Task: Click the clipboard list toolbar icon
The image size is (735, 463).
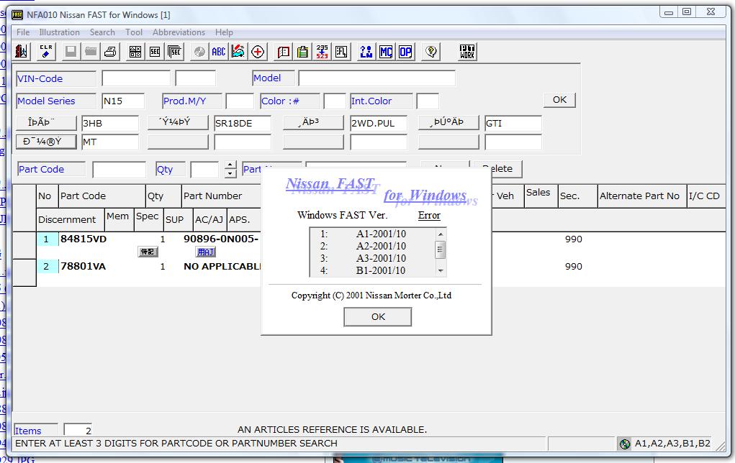Action: (x=303, y=51)
